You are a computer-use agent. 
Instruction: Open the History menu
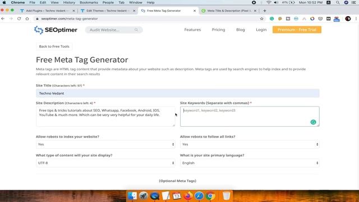pyautogui.click(x=69, y=2)
